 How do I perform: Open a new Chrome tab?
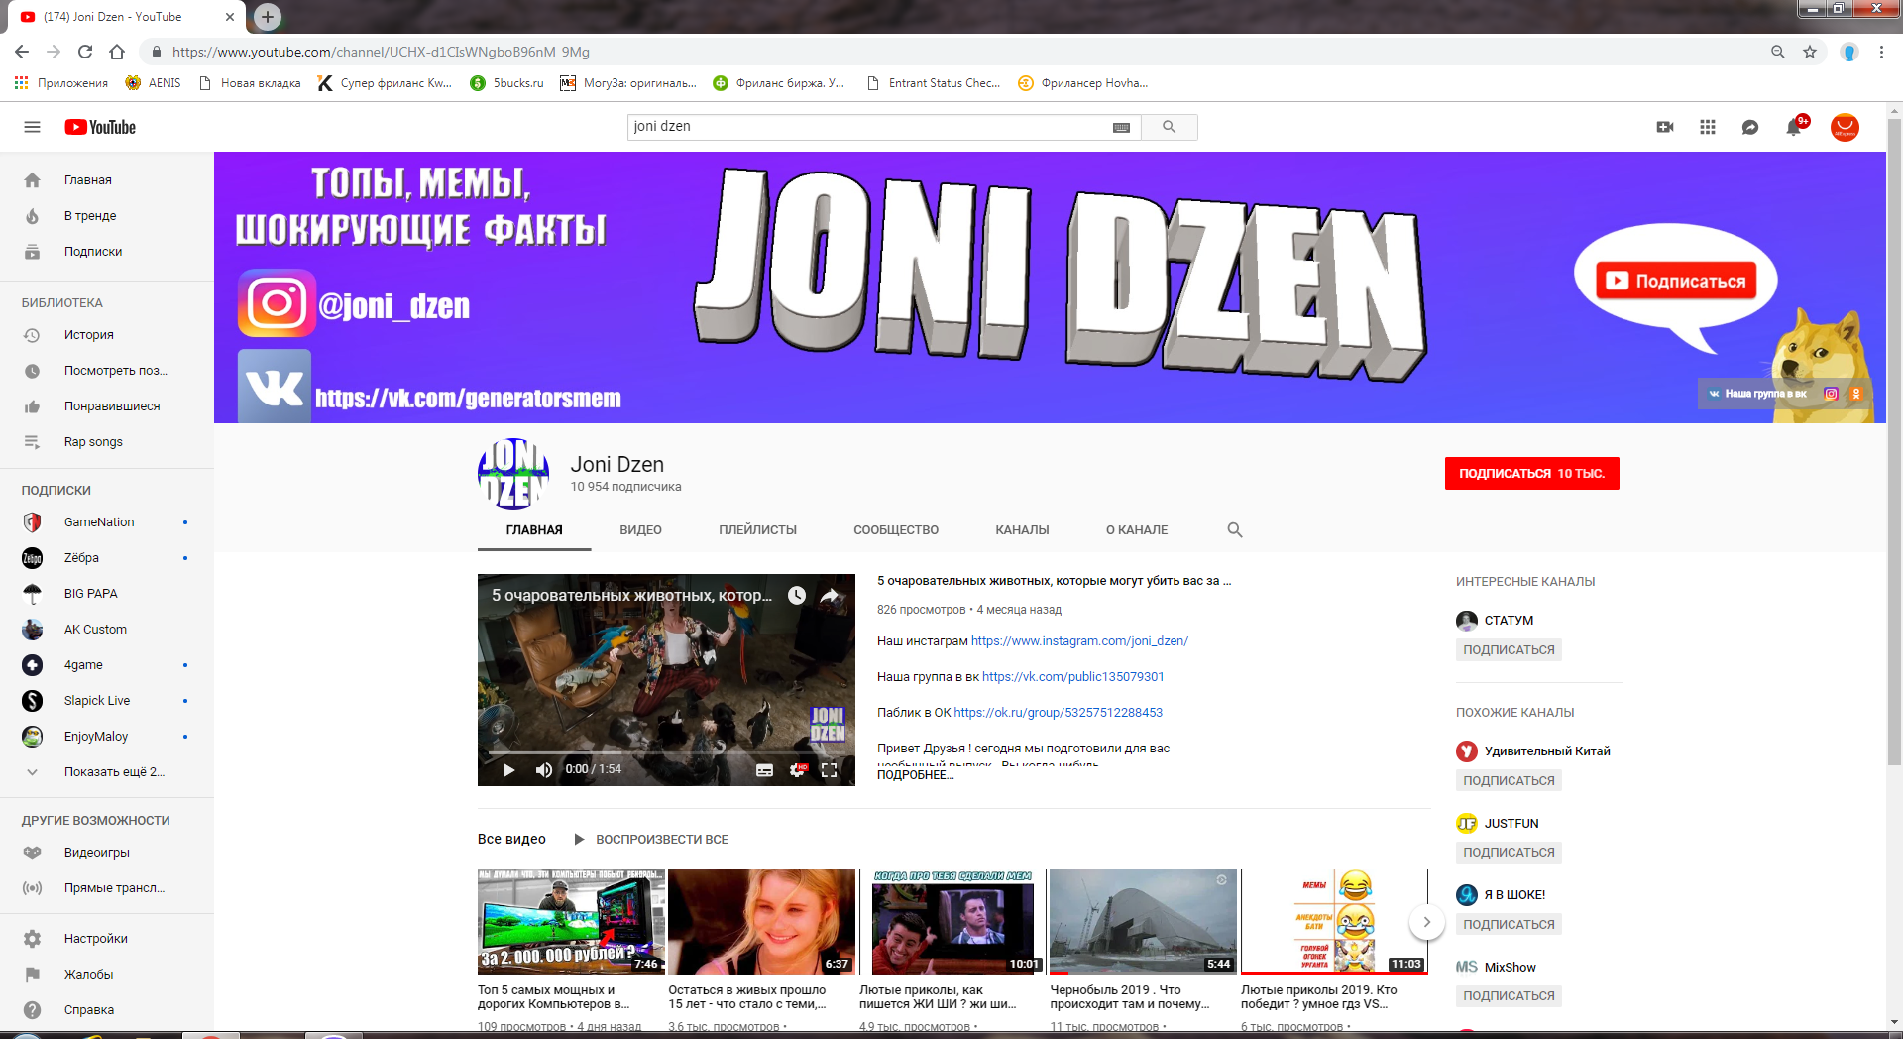267,17
